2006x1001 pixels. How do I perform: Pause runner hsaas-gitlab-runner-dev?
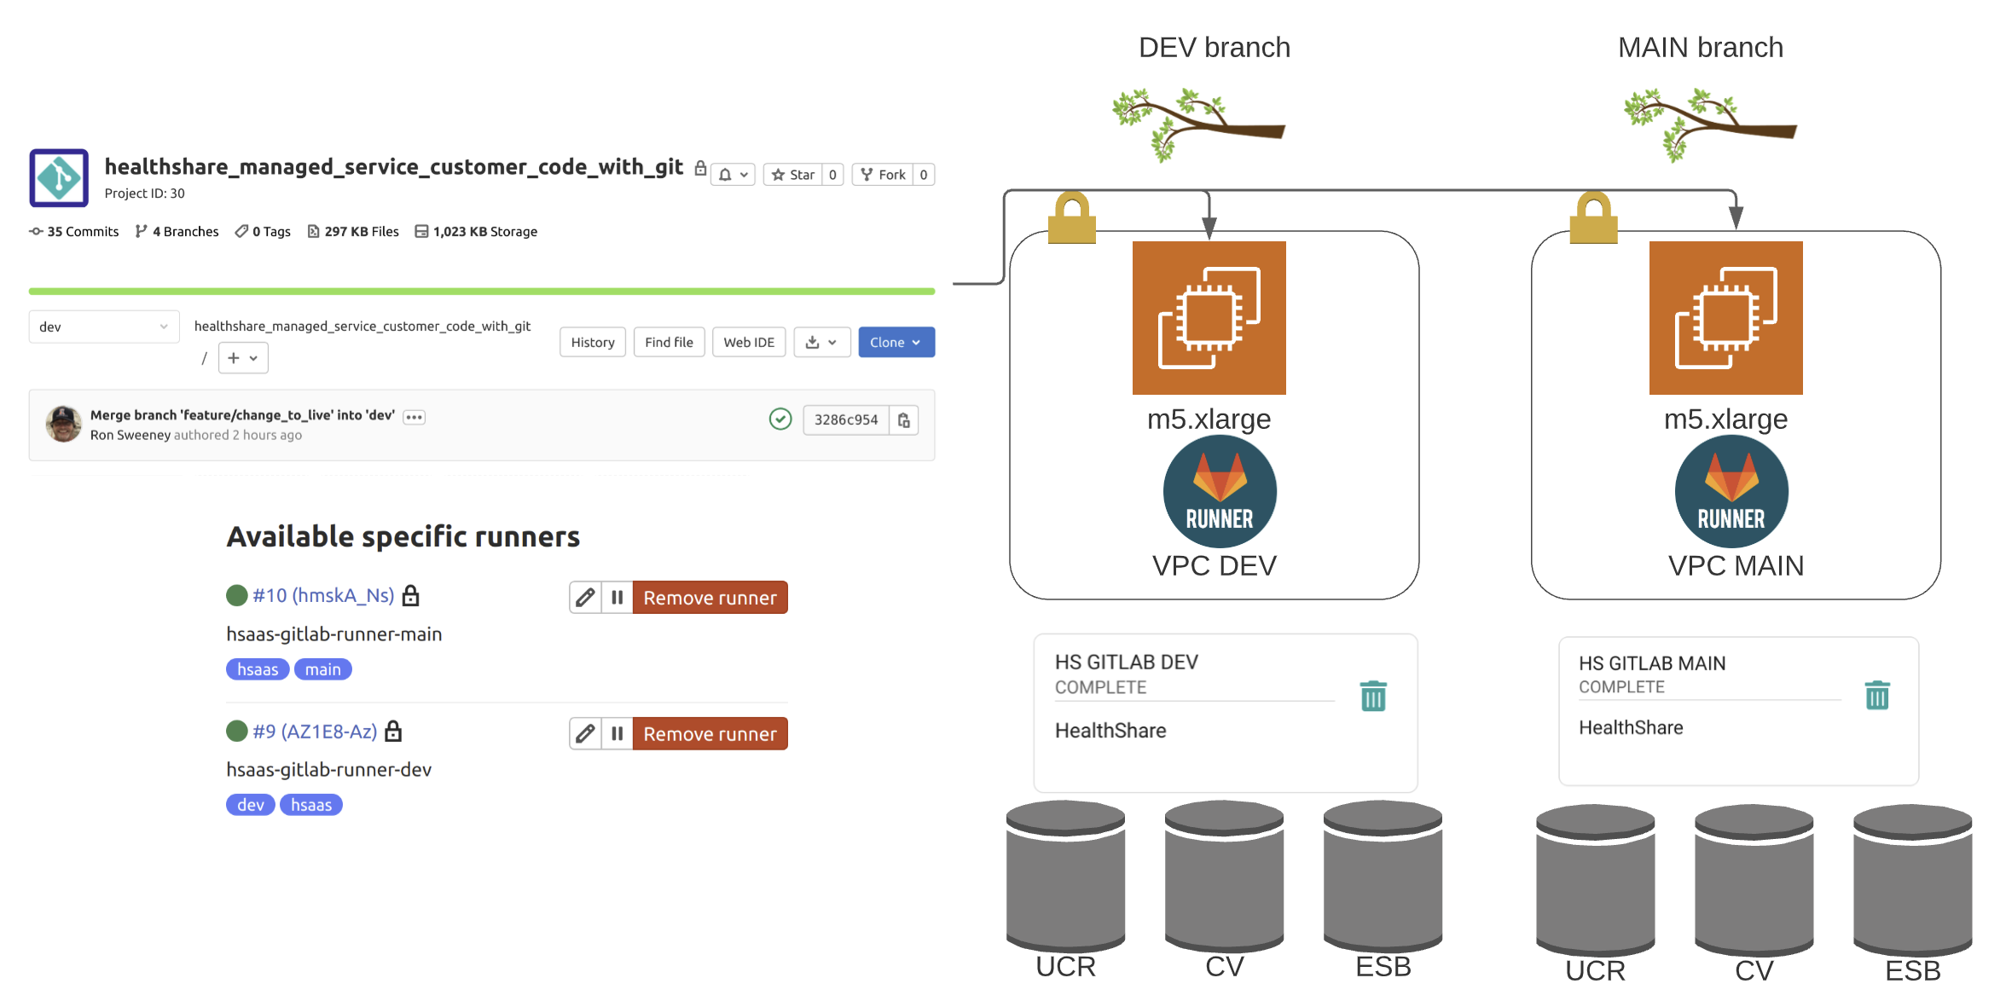point(617,733)
